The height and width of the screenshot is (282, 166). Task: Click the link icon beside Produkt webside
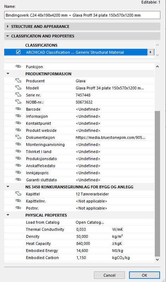coord(18,130)
